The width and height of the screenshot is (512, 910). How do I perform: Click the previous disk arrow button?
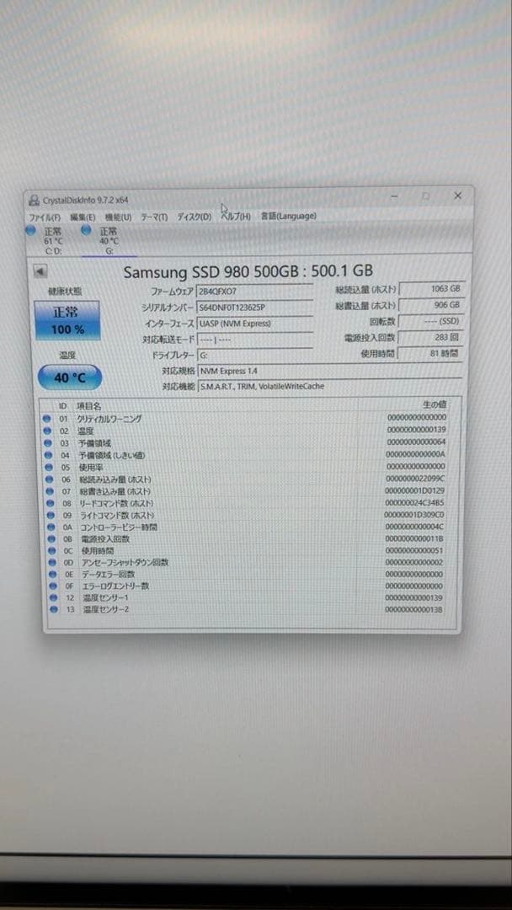(40, 271)
